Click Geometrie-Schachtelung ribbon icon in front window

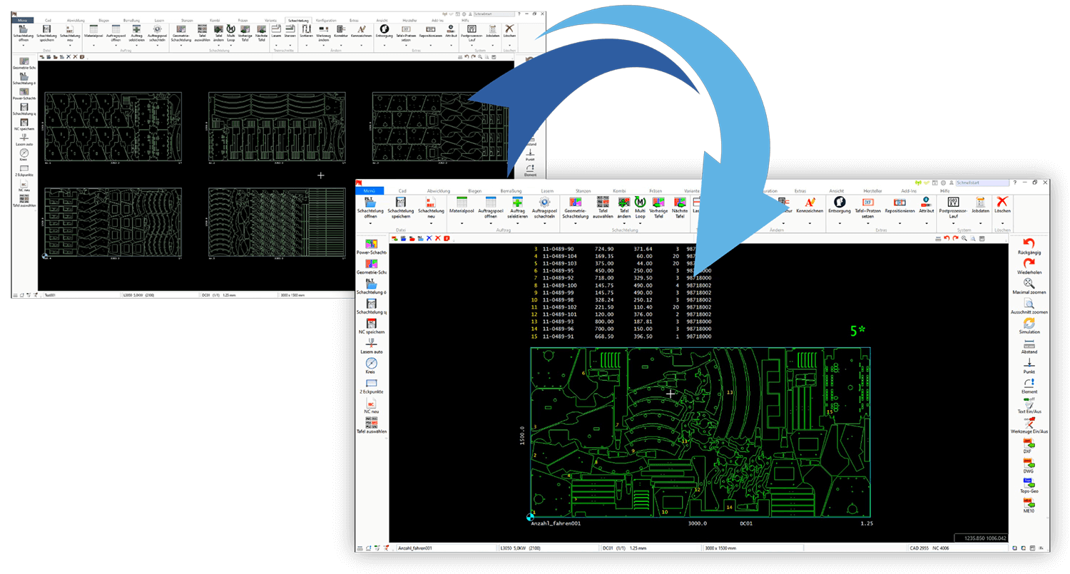tap(576, 207)
